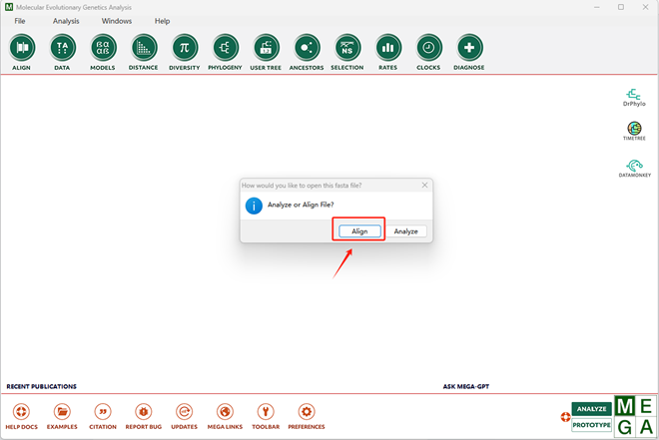This screenshot has height=440, width=659.
Task: Open the PHYLOGENY tree icon
Action: click(x=225, y=48)
